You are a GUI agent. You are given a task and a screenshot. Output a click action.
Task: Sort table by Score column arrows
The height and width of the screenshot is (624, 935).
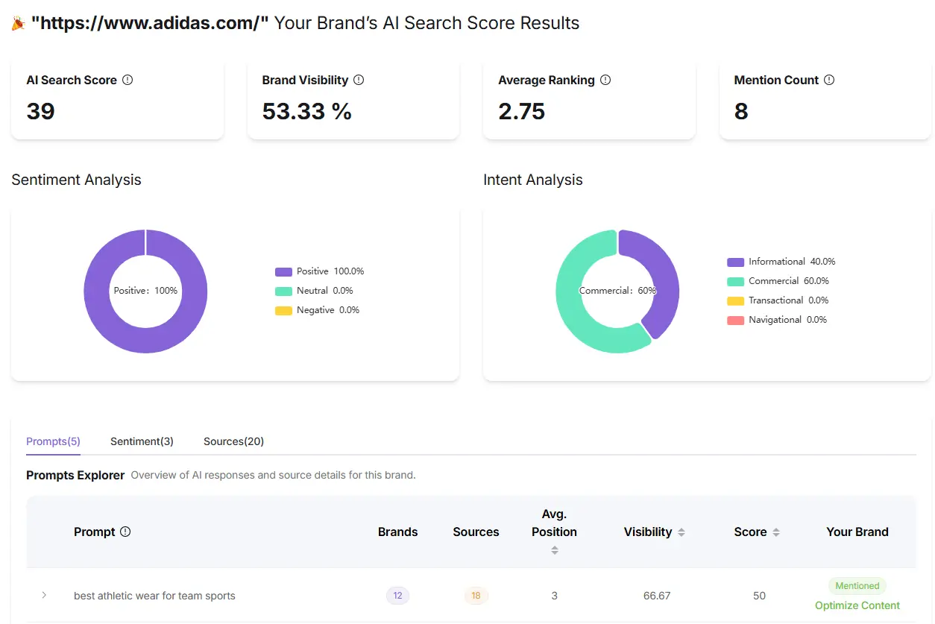[x=776, y=532]
